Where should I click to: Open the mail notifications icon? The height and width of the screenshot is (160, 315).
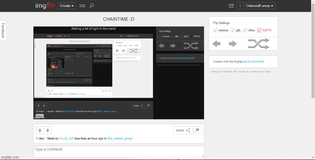point(231,6)
